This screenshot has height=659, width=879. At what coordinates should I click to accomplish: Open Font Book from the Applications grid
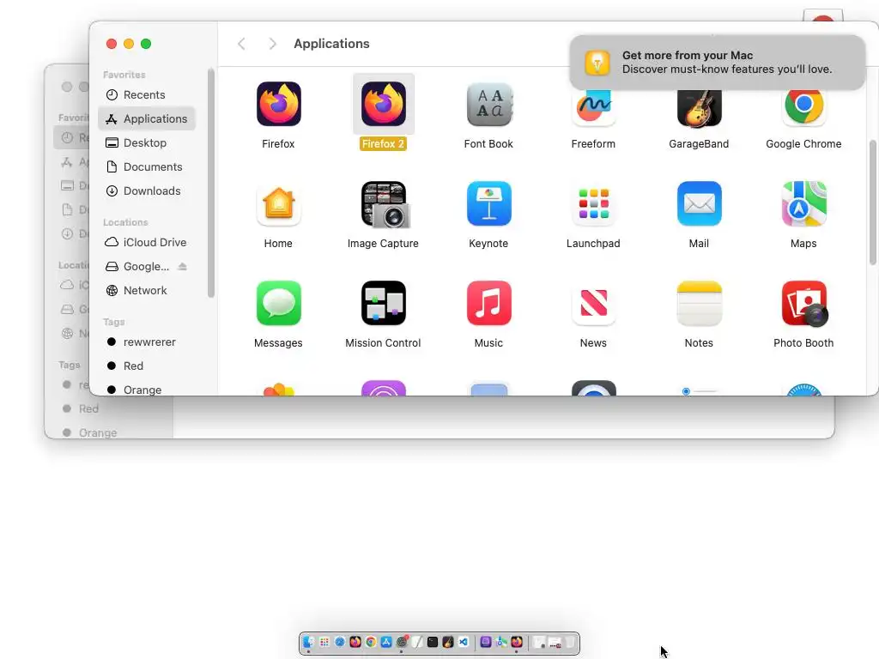point(488,104)
